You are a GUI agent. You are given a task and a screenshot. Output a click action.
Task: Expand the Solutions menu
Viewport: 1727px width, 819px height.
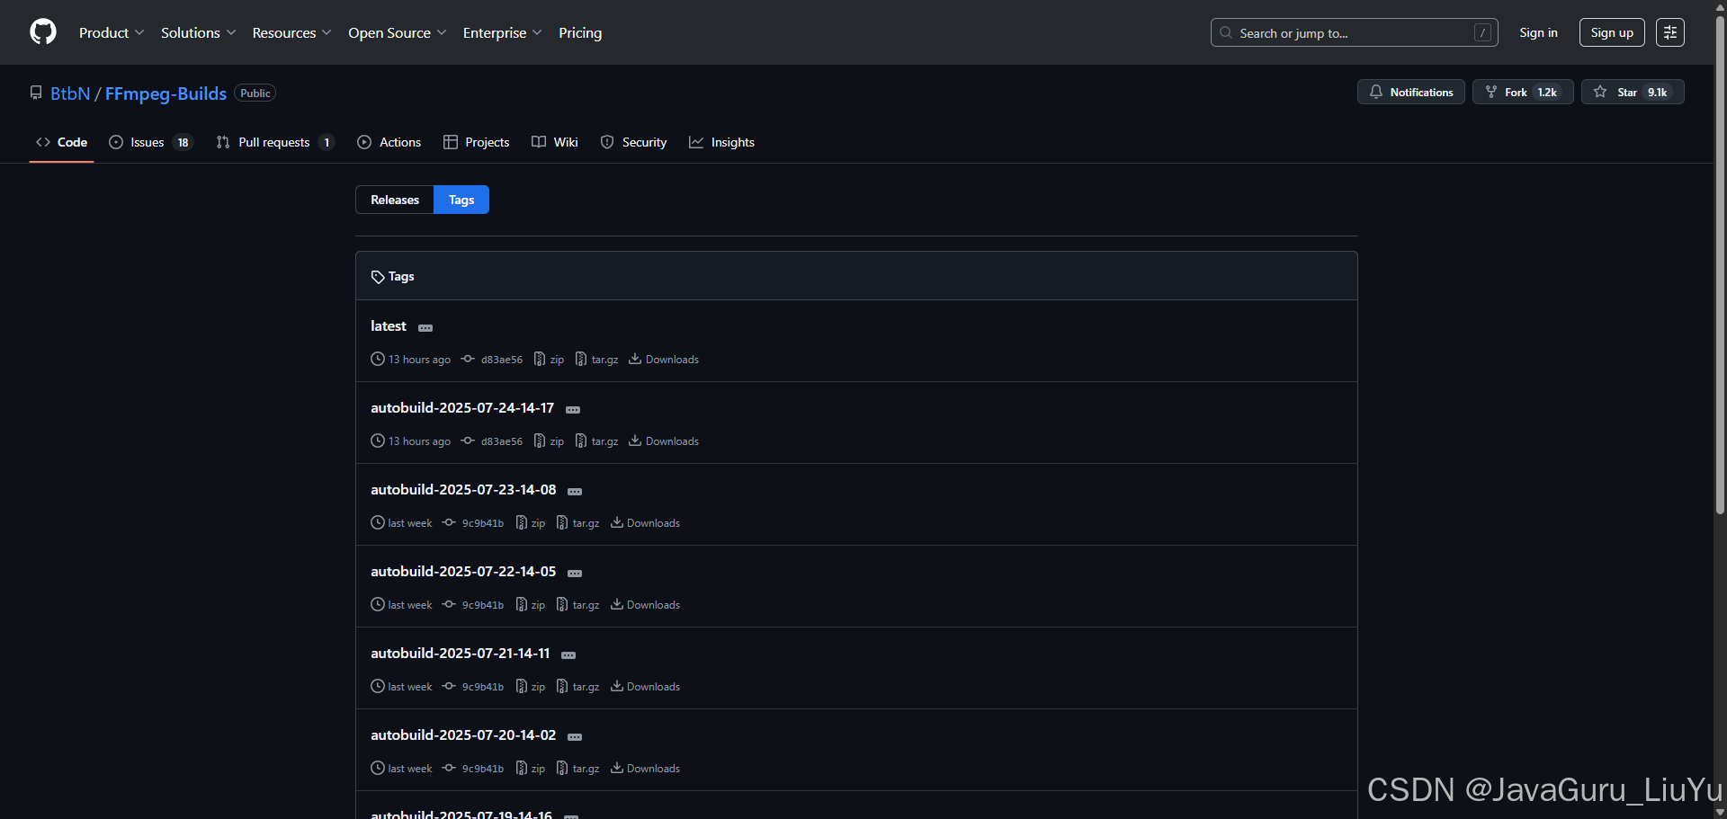199,32
